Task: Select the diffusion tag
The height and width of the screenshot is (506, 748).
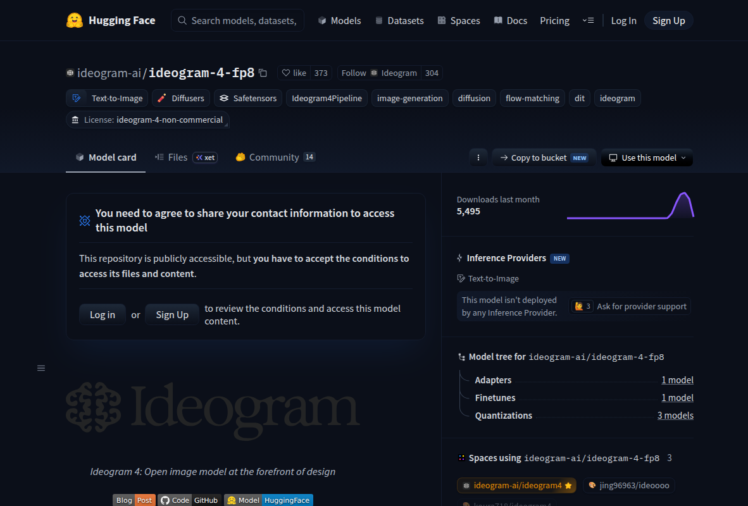Action: tap(474, 98)
